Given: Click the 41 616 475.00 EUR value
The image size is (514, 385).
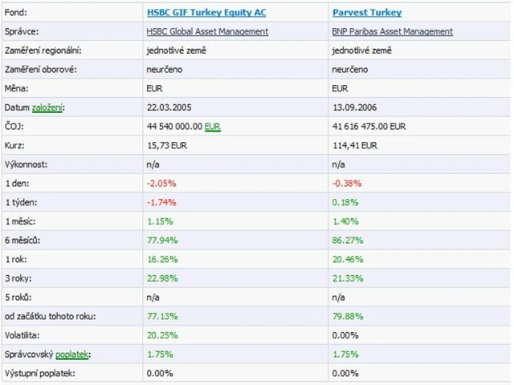Looking at the screenshot, I should [x=369, y=126].
